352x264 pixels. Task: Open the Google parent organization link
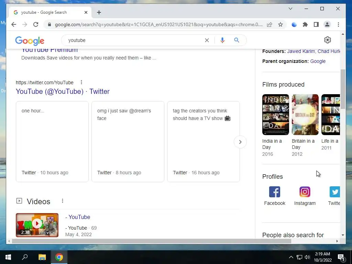click(x=318, y=61)
